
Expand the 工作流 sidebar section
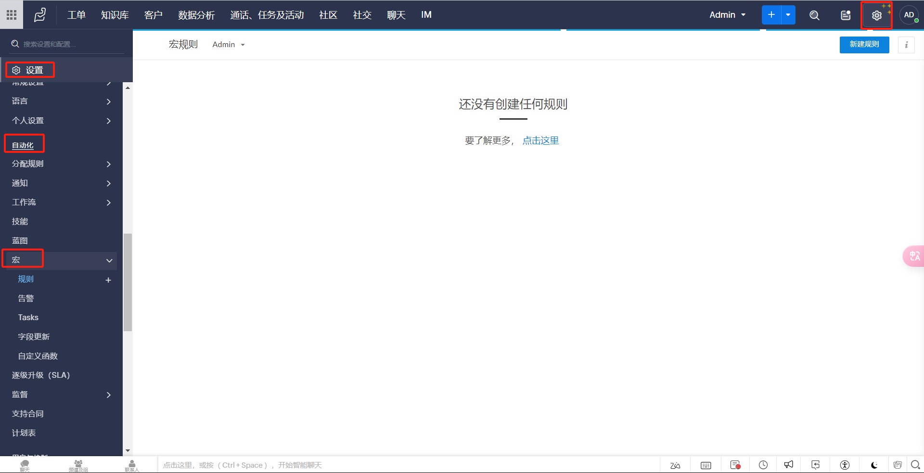pos(108,202)
